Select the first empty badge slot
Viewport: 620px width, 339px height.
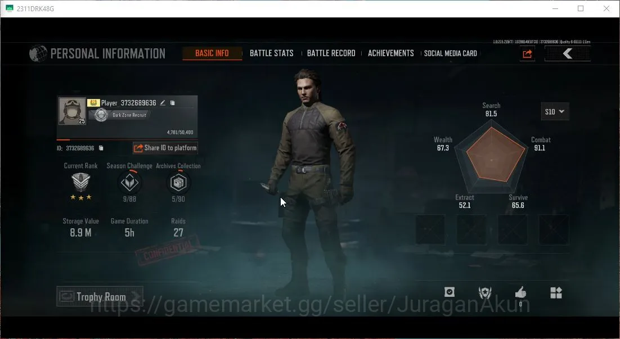[430, 229]
